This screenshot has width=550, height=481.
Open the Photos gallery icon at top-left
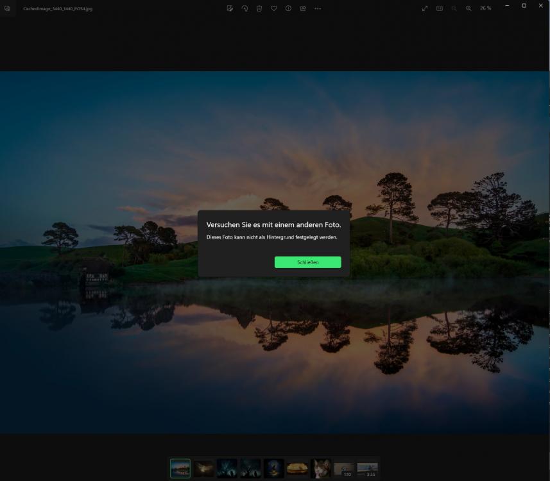pos(8,8)
